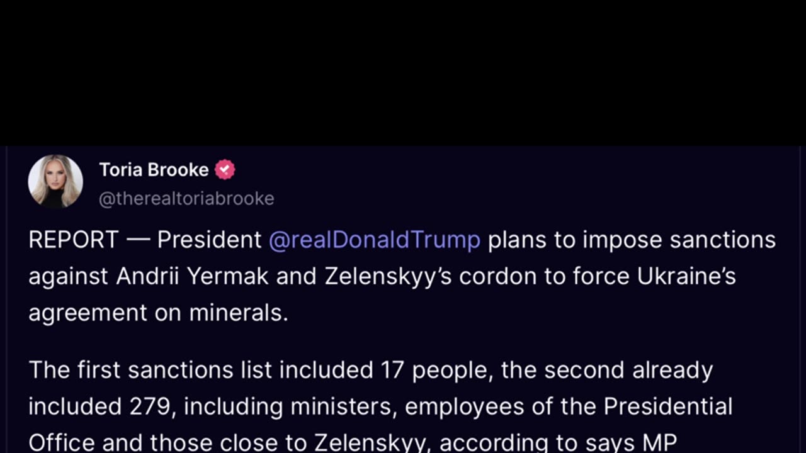The image size is (806, 453).
Task: Open Toria Brooke's profile picture
Action: 55,182
